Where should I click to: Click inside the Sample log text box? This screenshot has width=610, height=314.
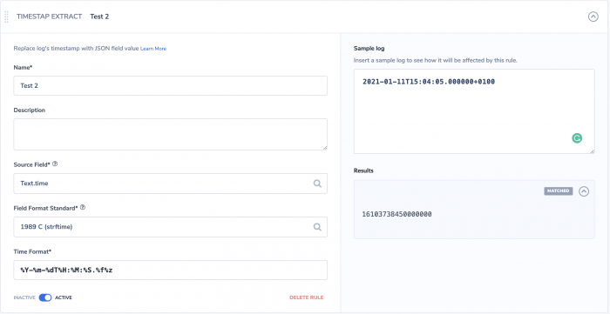pos(474,111)
